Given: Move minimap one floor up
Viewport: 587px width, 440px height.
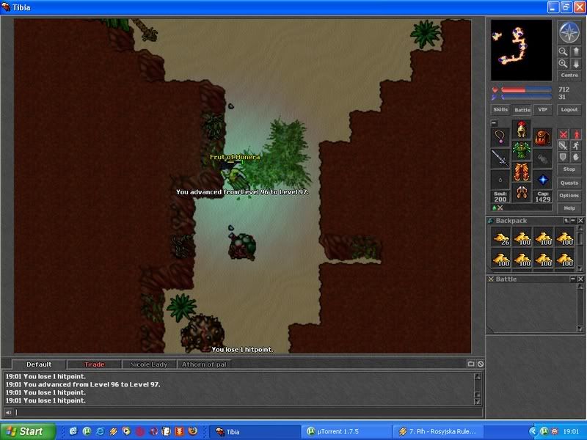Looking at the screenshot, I should click(x=576, y=51).
